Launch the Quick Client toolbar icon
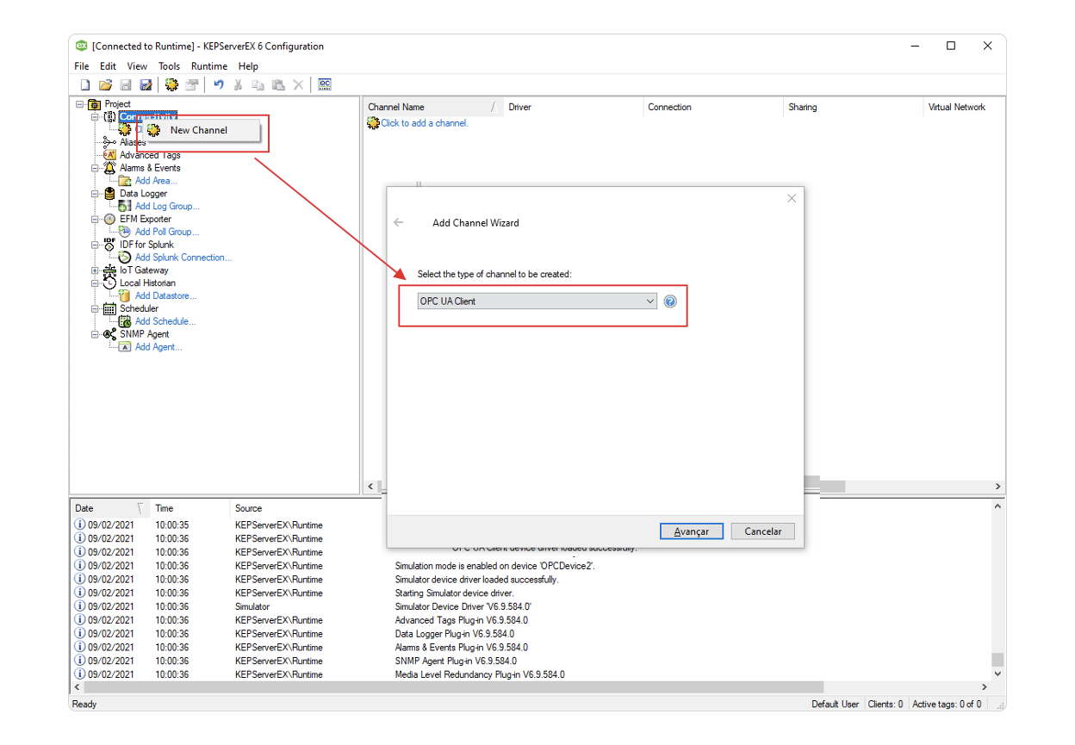 point(325,84)
